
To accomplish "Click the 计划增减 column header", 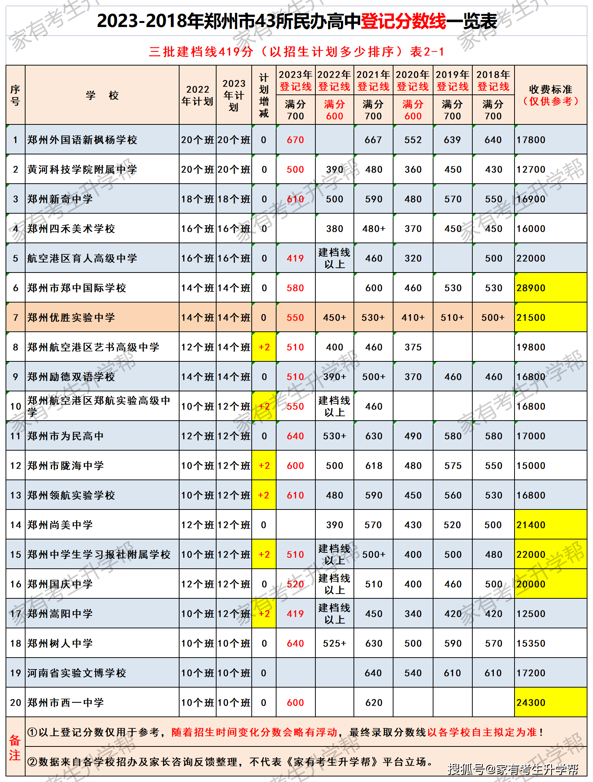I will [264, 95].
